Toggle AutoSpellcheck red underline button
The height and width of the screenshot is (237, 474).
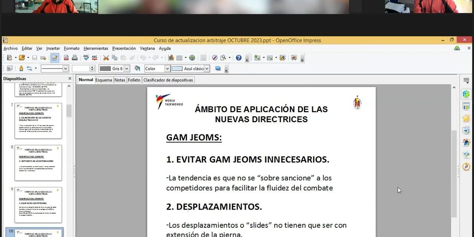[94, 58]
